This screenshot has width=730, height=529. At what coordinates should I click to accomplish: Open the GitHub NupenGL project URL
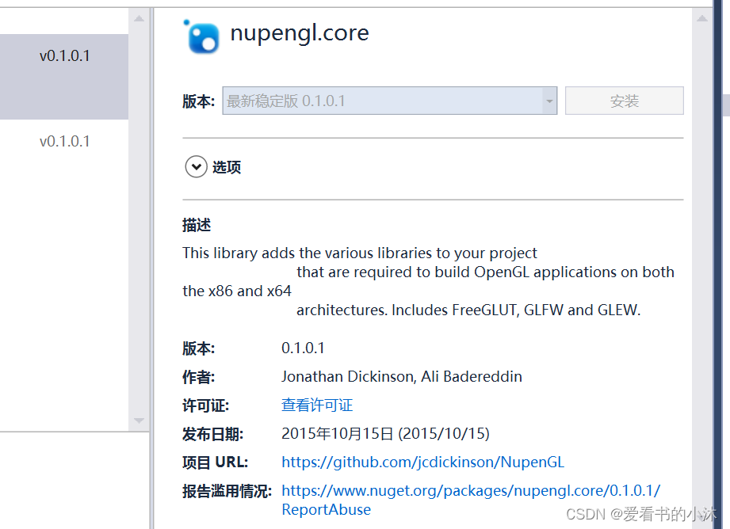(x=422, y=462)
